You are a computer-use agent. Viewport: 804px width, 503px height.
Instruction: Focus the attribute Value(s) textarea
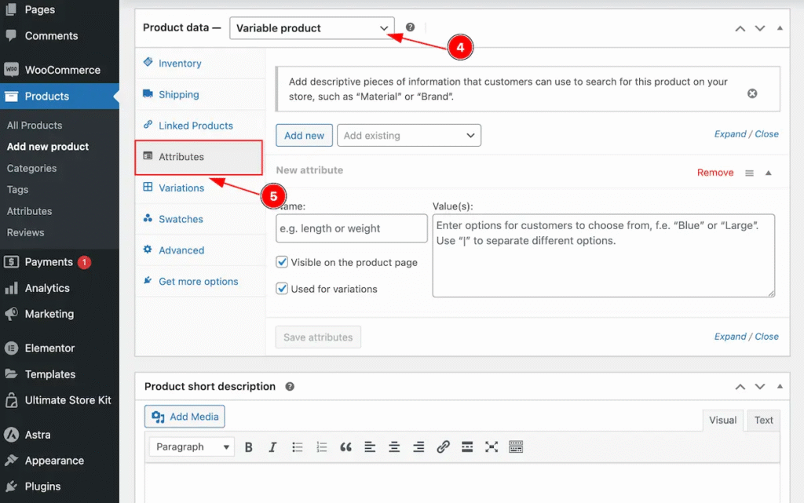[x=604, y=256]
